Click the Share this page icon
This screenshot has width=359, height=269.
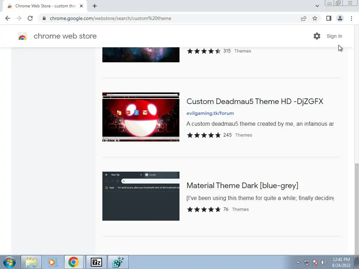point(304,18)
